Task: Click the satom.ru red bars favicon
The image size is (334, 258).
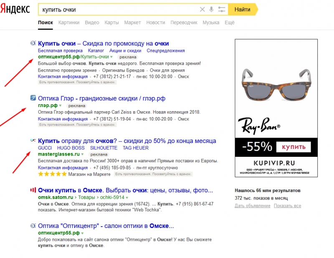Action: click(x=33, y=190)
